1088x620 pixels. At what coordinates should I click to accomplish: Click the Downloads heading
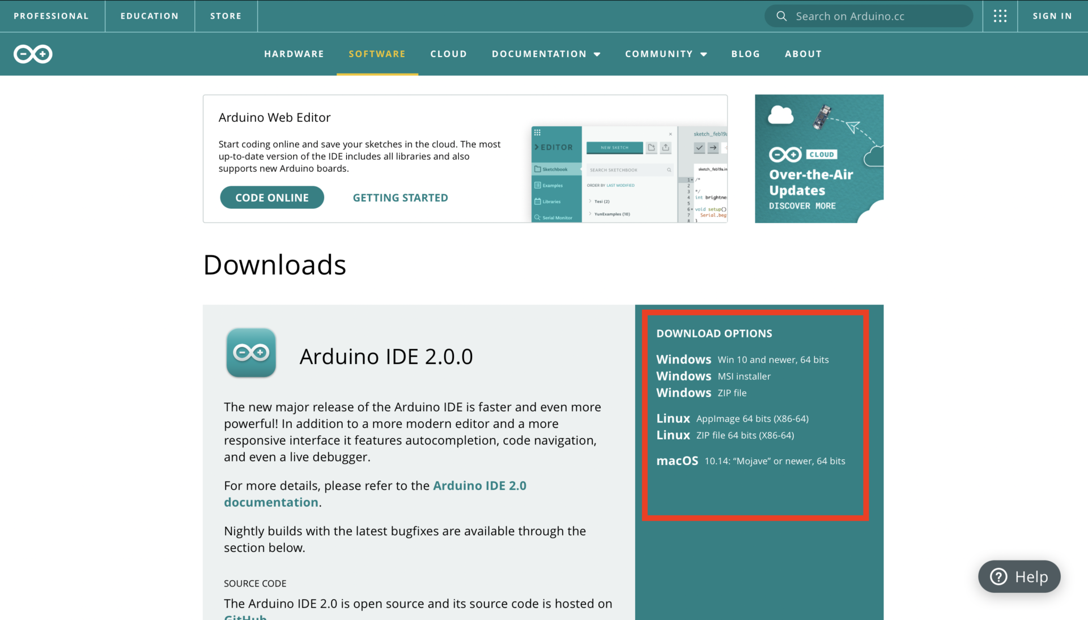tap(274, 265)
